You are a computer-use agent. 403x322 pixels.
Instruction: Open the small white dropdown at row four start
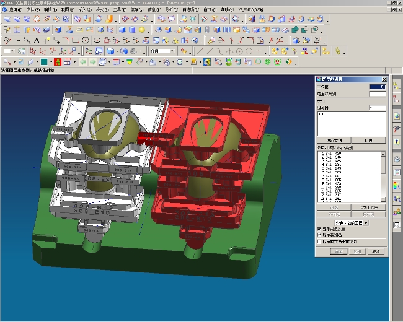9,51
